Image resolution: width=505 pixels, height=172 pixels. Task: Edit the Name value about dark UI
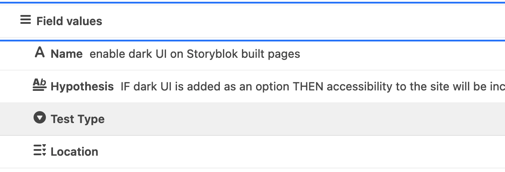click(195, 54)
